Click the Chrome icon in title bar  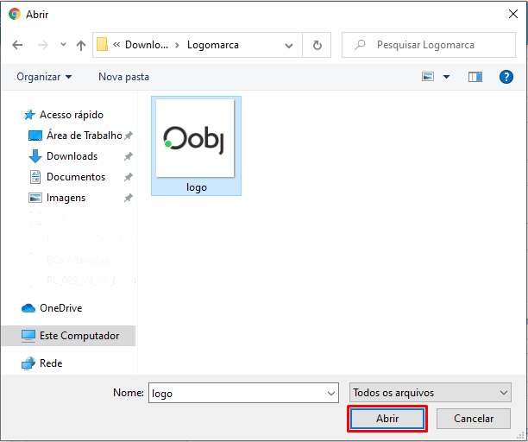tap(15, 14)
